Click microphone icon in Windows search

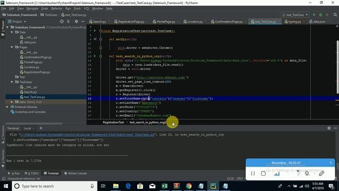tap(92, 186)
